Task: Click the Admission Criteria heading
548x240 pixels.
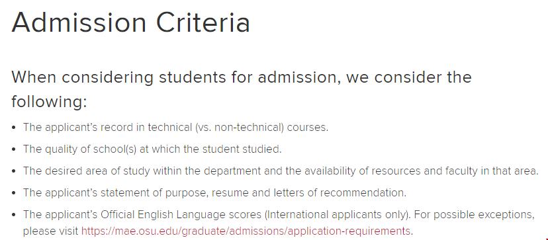Action: (130, 22)
